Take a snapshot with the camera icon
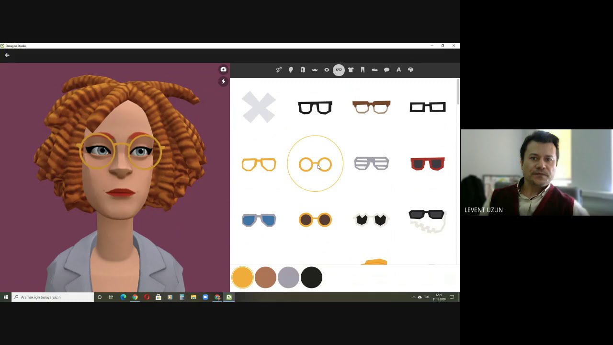 point(223,69)
